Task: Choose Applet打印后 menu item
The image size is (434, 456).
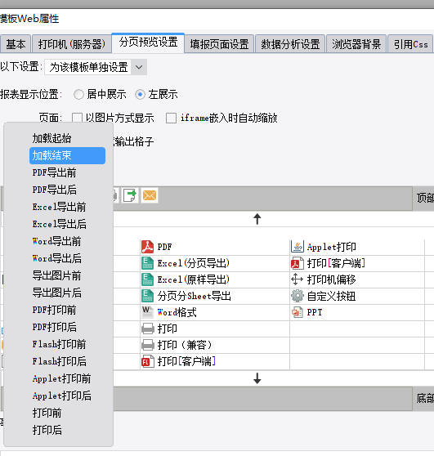Action: (x=67, y=396)
